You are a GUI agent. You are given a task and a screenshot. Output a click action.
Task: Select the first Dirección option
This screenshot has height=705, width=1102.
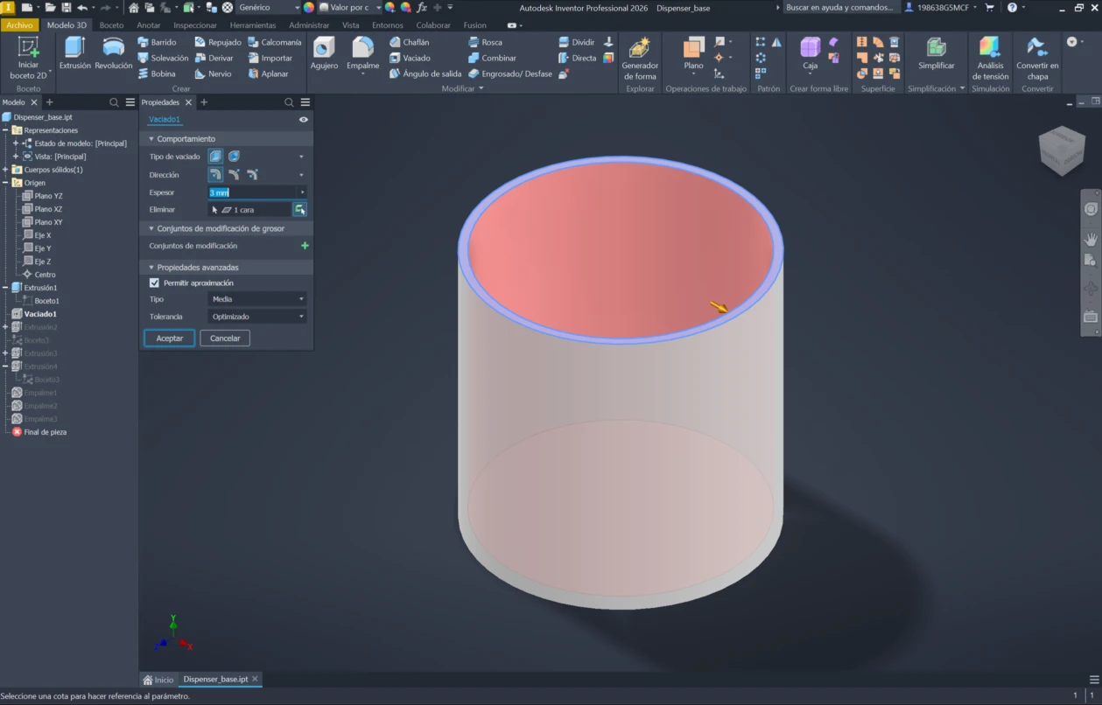215,175
